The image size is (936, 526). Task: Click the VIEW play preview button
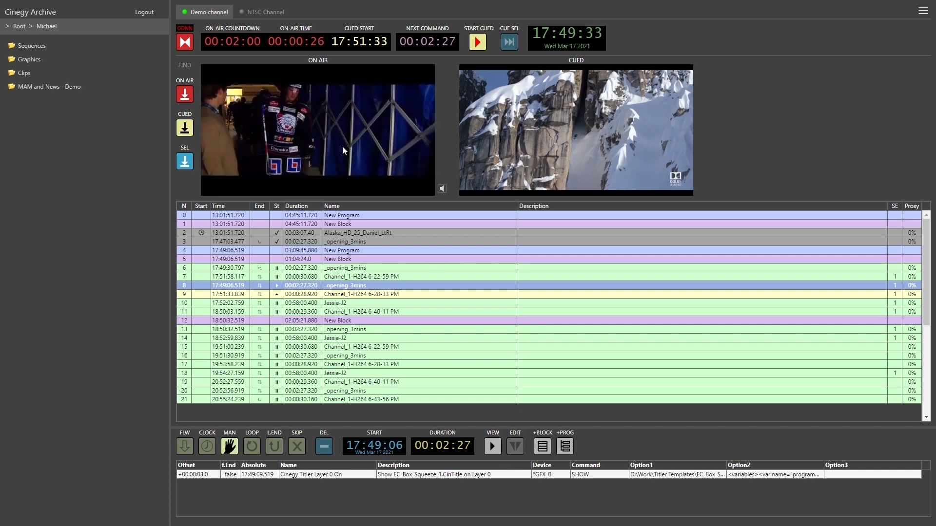tap(493, 446)
